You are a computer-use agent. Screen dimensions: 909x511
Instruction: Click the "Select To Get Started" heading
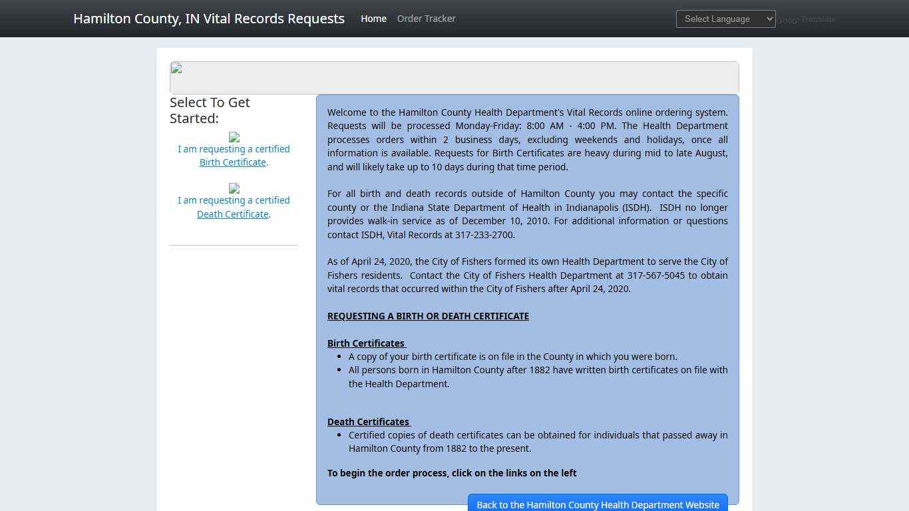pos(210,110)
